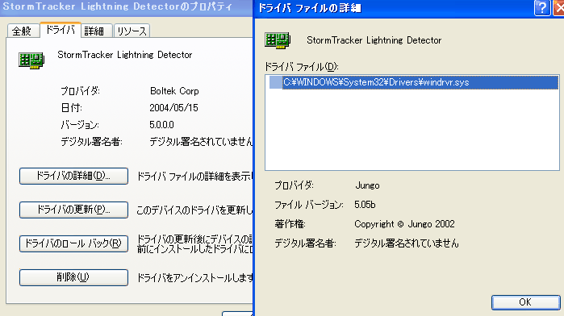
Task: Click the 削除(U) uninstall button
Action: coord(73,277)
